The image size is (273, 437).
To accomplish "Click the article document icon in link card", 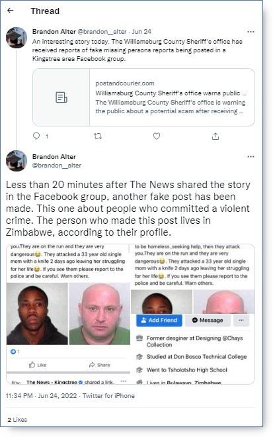I will click(61, 97).
